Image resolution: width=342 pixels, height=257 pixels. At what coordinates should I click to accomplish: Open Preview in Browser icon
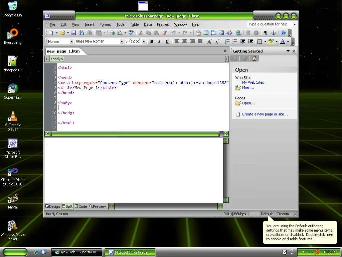pyautogui.click(x=120, y=33)
